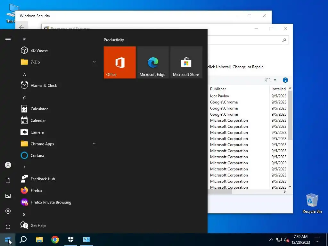Open Documents from the Start sidebar
328x246 pixels.
pos(8,180)
